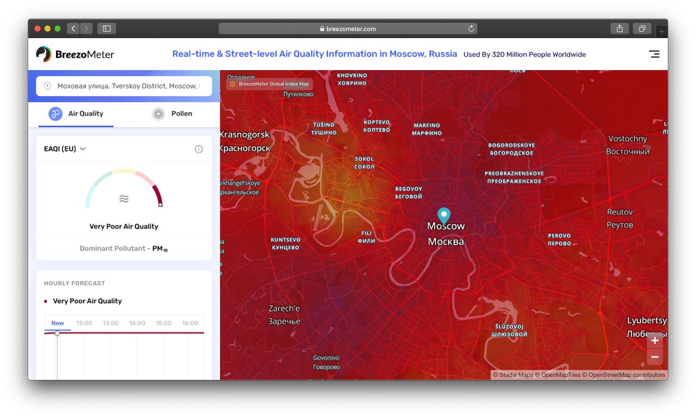
Task: Toggle the Safari sidebar
Action: point(107,28)
